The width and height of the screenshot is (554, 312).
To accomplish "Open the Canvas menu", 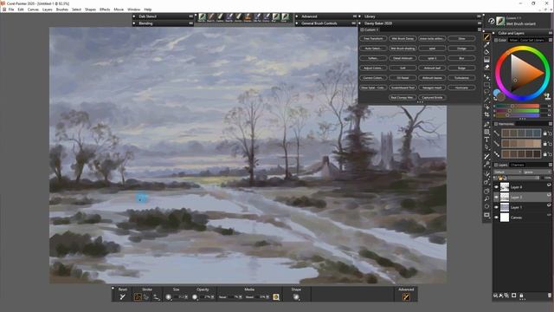I will pyautogui.click(x=33, y=10).
